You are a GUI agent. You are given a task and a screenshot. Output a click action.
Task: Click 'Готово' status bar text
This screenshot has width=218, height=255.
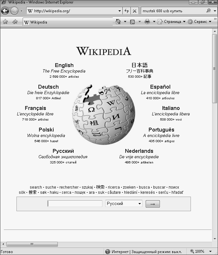pos(7,252)
